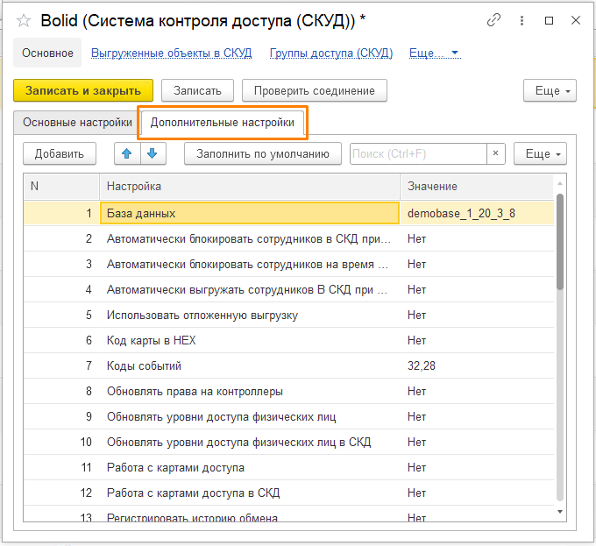The width and height of the screenshot is (596, 546).
Task: Click the favorites star icon
Action: click(x=24, y=20)
